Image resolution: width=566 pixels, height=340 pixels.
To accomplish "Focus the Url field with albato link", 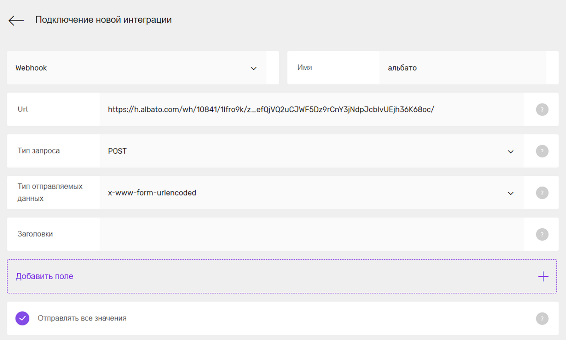I will pyautogui.click(x=311, y=110).
